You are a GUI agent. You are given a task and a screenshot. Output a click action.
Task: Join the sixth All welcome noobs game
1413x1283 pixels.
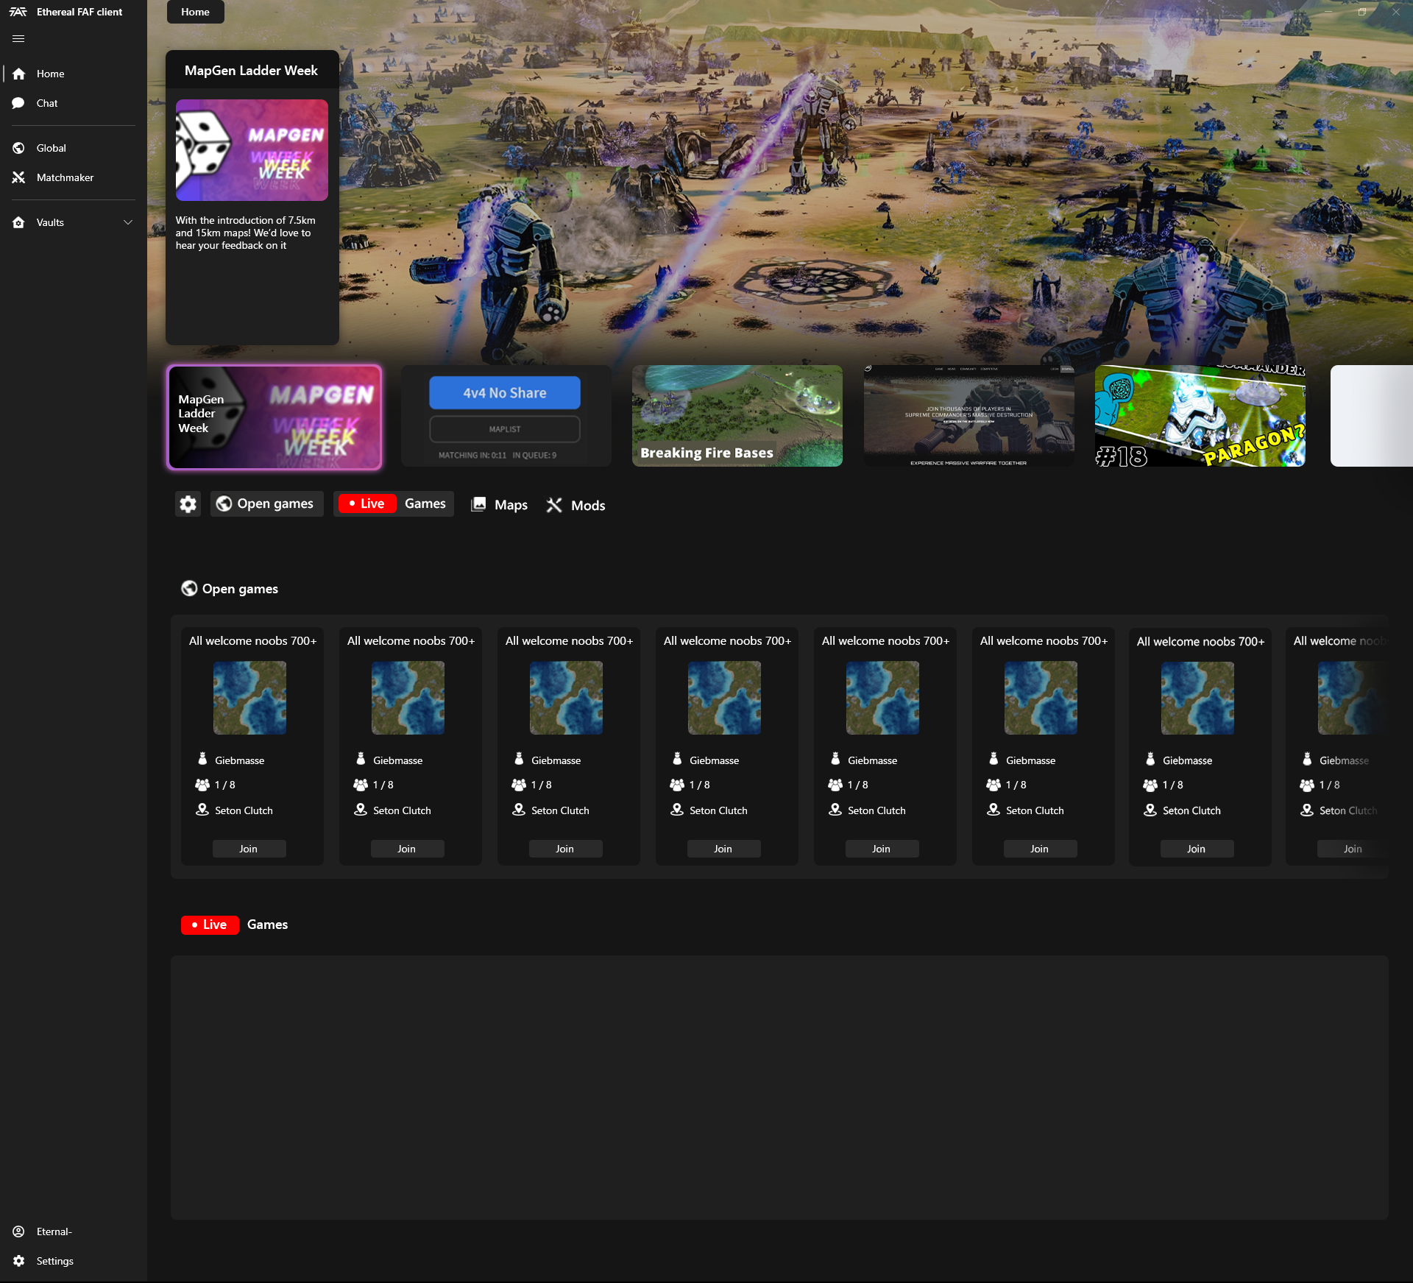[1040, 849]
